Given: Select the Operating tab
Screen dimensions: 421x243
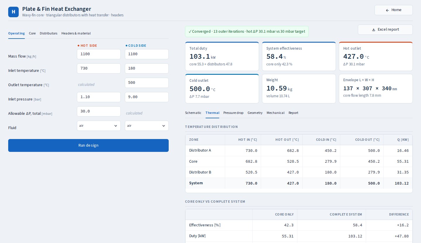Looking at the screenshot, I should click(x=16, y=33).
